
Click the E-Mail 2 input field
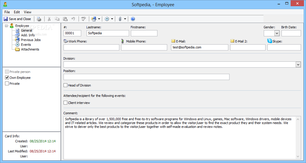[x=248, y=48]
